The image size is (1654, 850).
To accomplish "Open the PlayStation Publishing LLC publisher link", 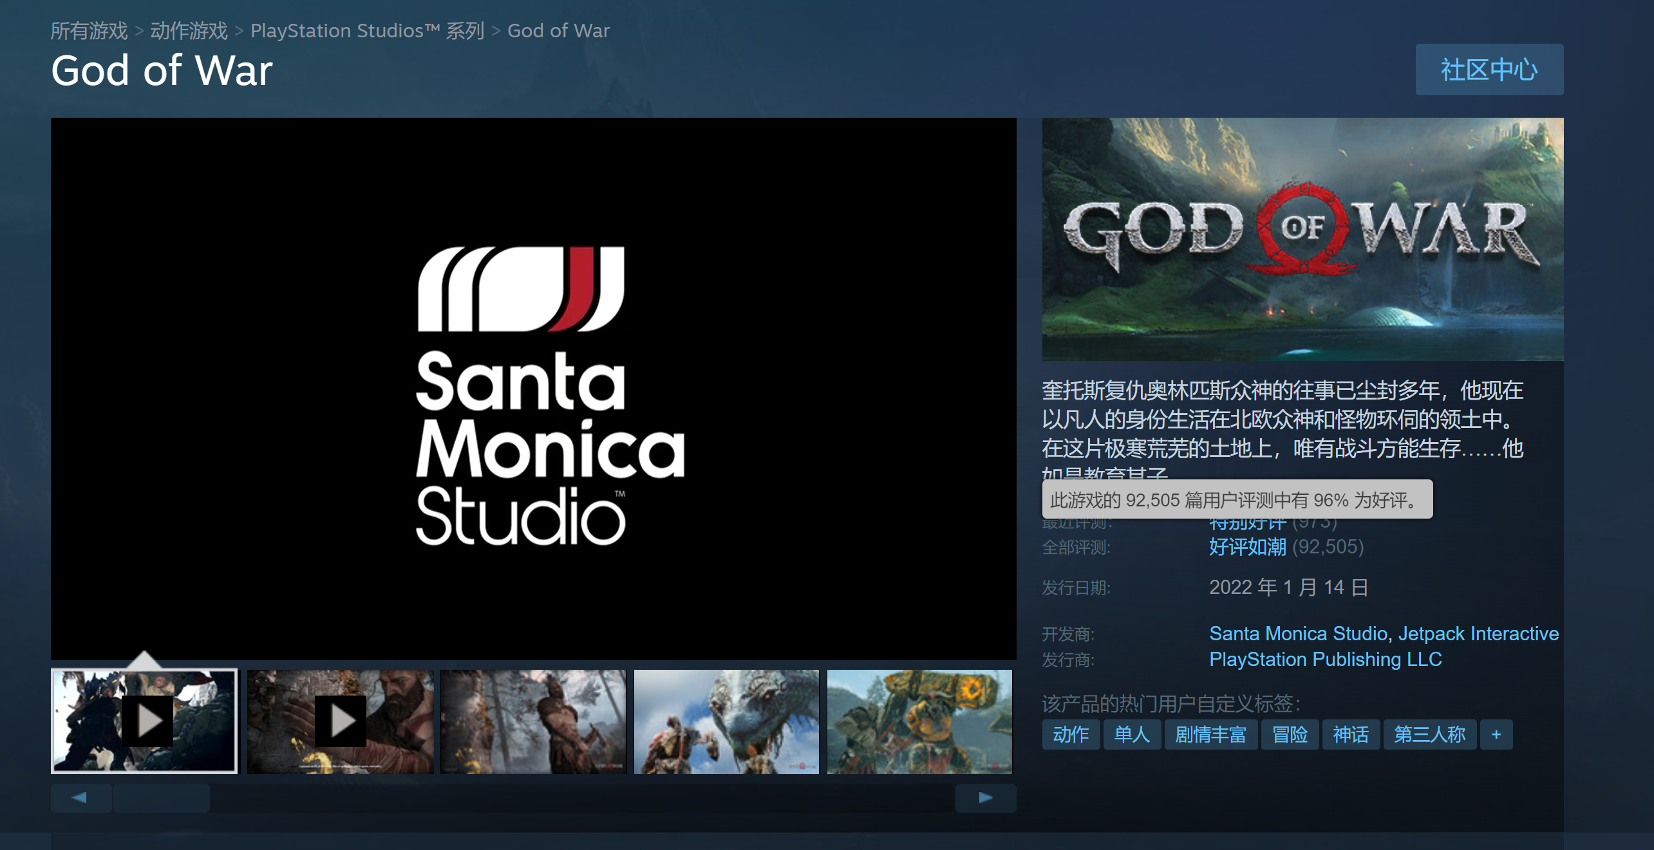I will click(1325, 660).
